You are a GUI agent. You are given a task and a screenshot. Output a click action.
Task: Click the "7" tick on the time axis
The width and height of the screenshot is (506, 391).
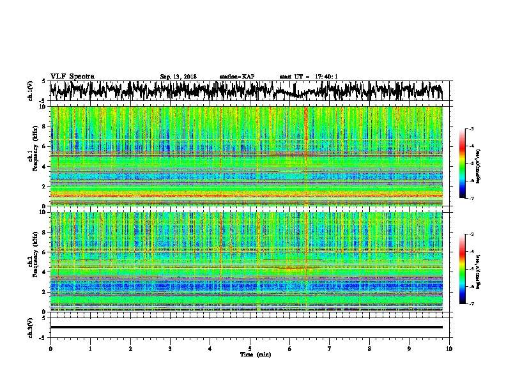click(330, 348)
